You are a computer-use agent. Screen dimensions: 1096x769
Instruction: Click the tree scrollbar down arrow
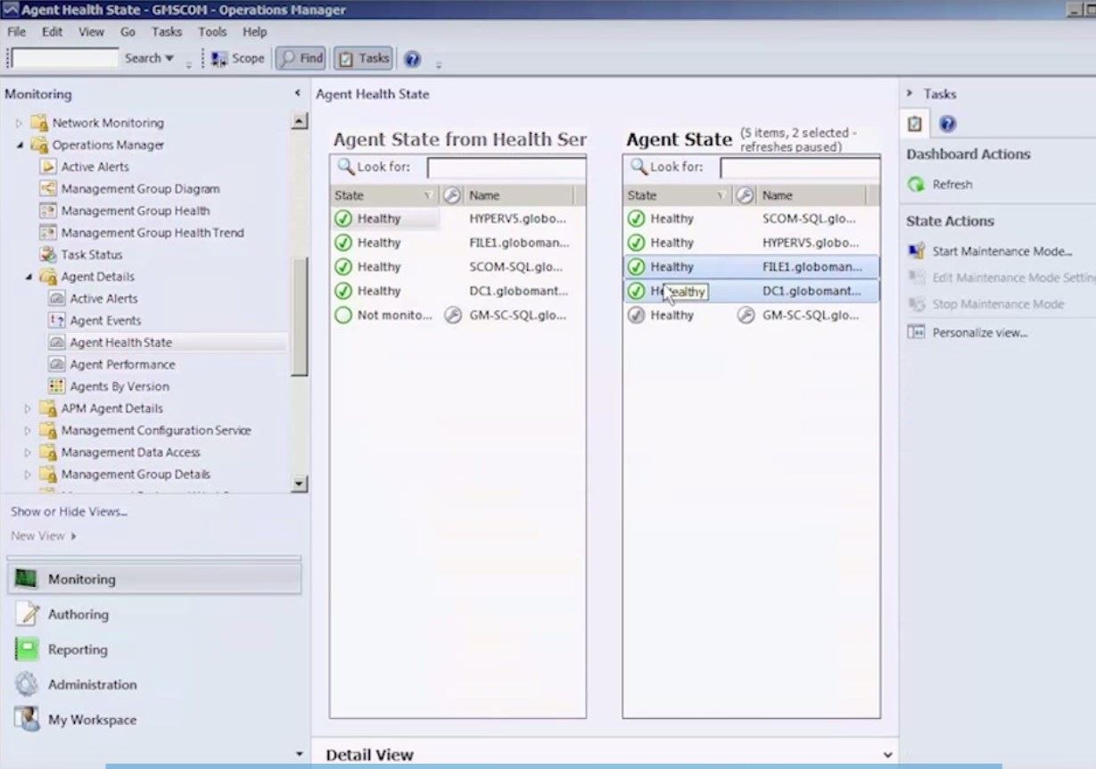click(300, 484)
